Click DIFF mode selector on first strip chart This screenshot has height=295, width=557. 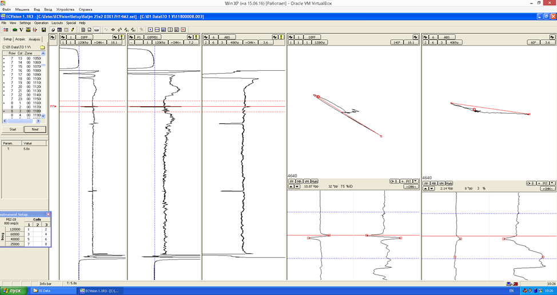[x=84, y=37]
